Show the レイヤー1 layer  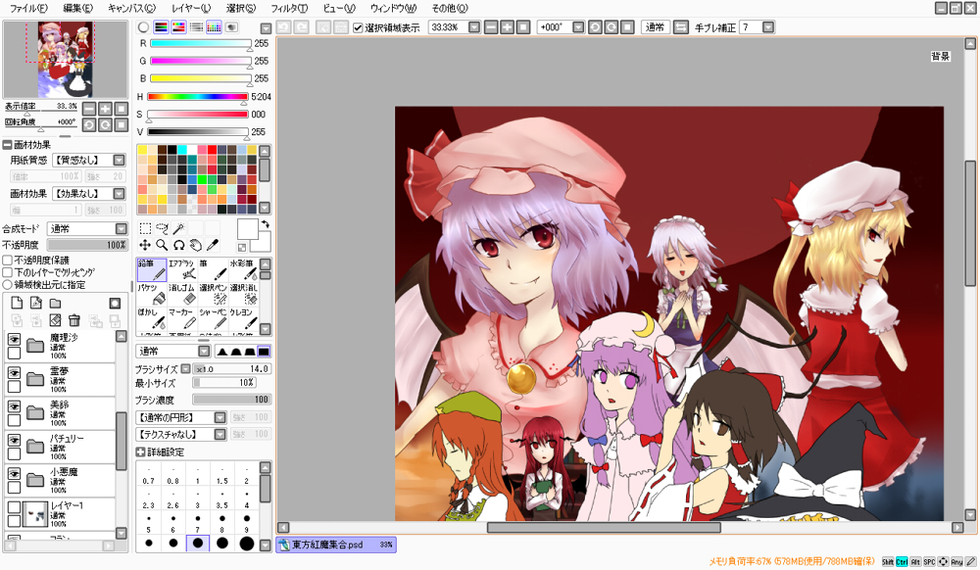pos(14,507)
